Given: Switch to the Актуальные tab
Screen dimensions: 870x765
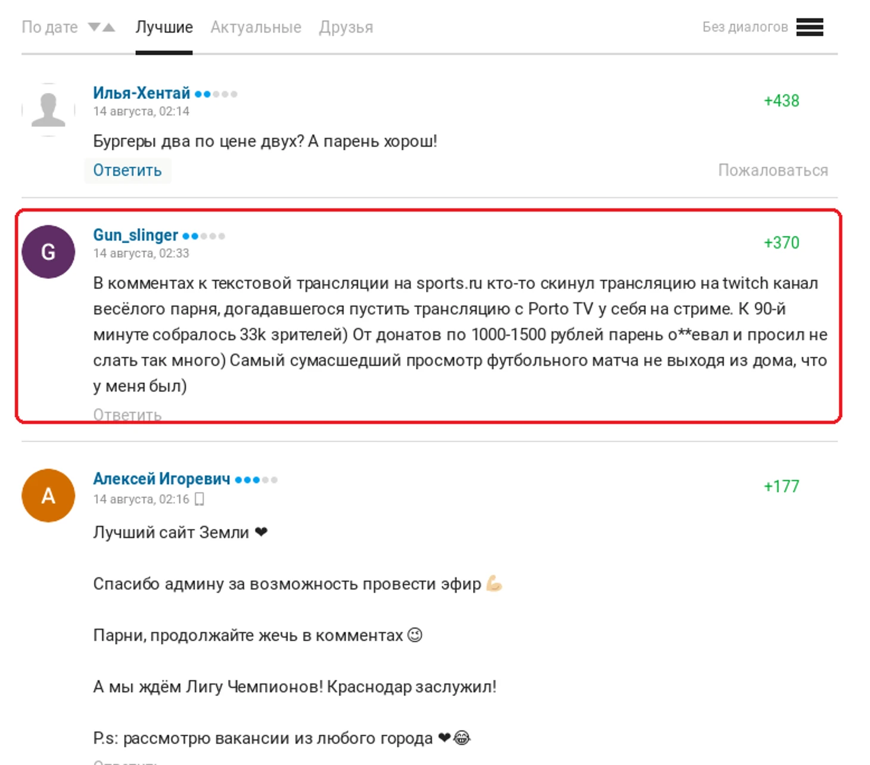Looking at the screenshot, I should (x=256, y=27).
